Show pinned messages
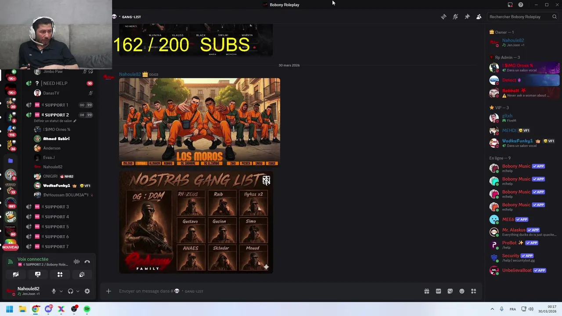Image resolution: width=562 pixels, height=316 pixels. point(467,17)
